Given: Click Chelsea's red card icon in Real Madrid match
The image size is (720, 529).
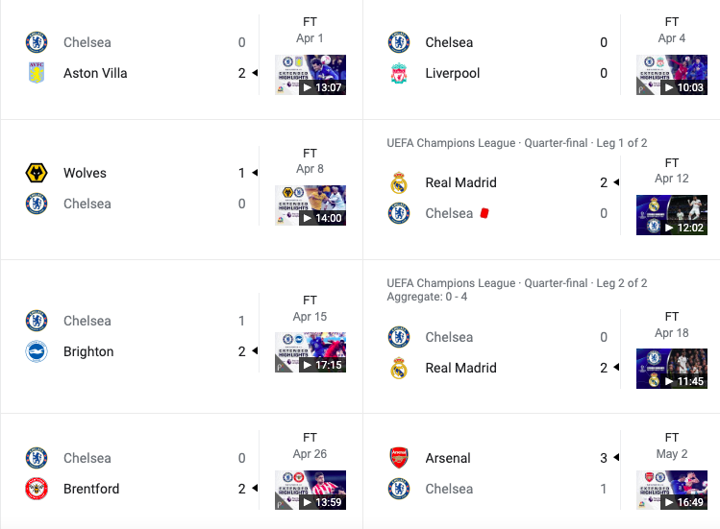Looking at the screenshot, I should coord(484,213).
